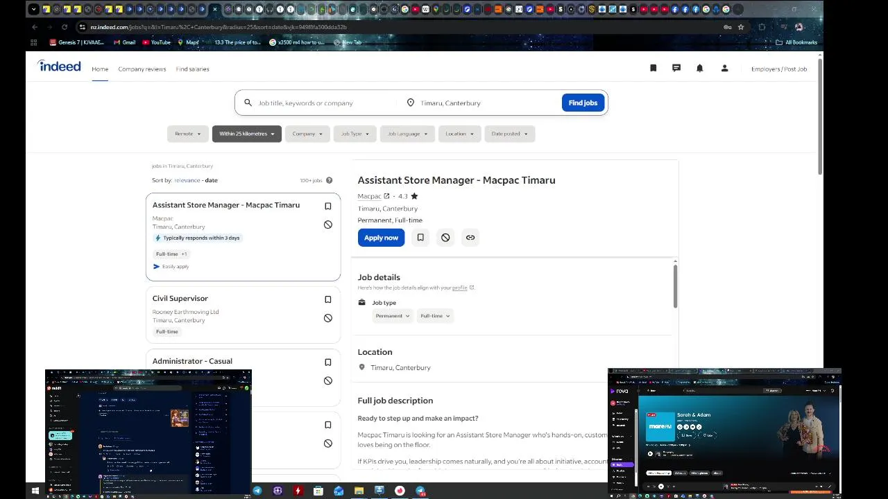Screen dimensions: 888x499
Task: Open the messages icon in header
Action: click(x=676, y=68)
